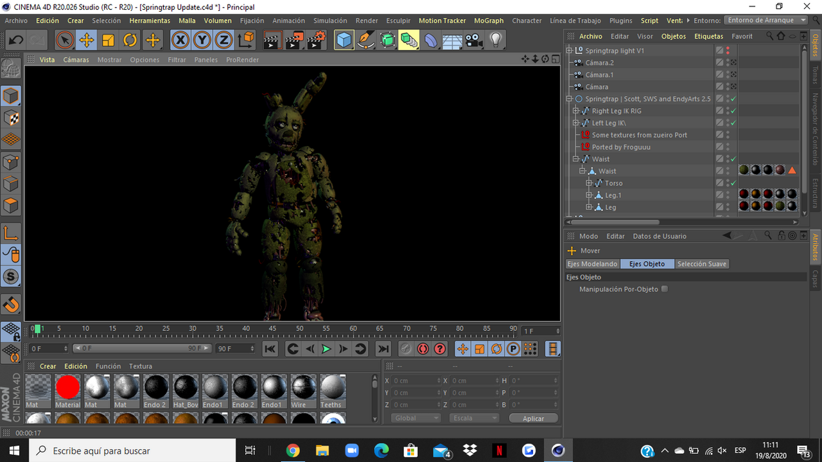
Task: Open Edit Render Settings clapperboard with gear
Action: (316, 40)
